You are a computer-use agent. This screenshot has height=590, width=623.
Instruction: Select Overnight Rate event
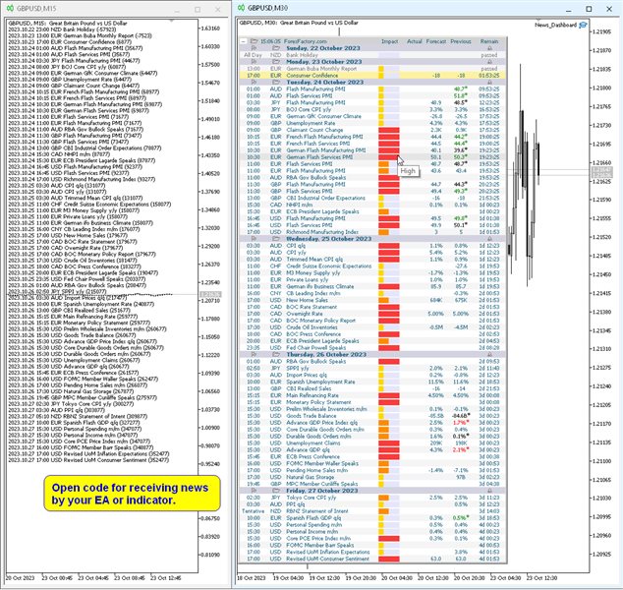click(x=305, y=314)
